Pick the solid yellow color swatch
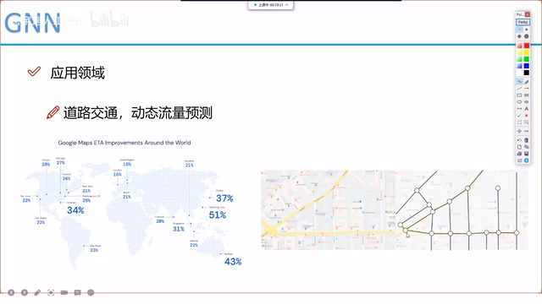Image resolution: width=542 pixels, height=304 pixels. tap(527, 52)
